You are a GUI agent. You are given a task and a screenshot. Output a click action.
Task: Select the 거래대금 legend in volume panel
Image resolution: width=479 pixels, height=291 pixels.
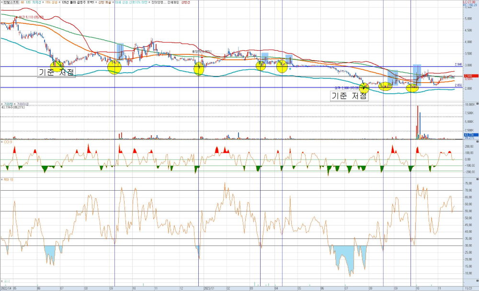23,104
